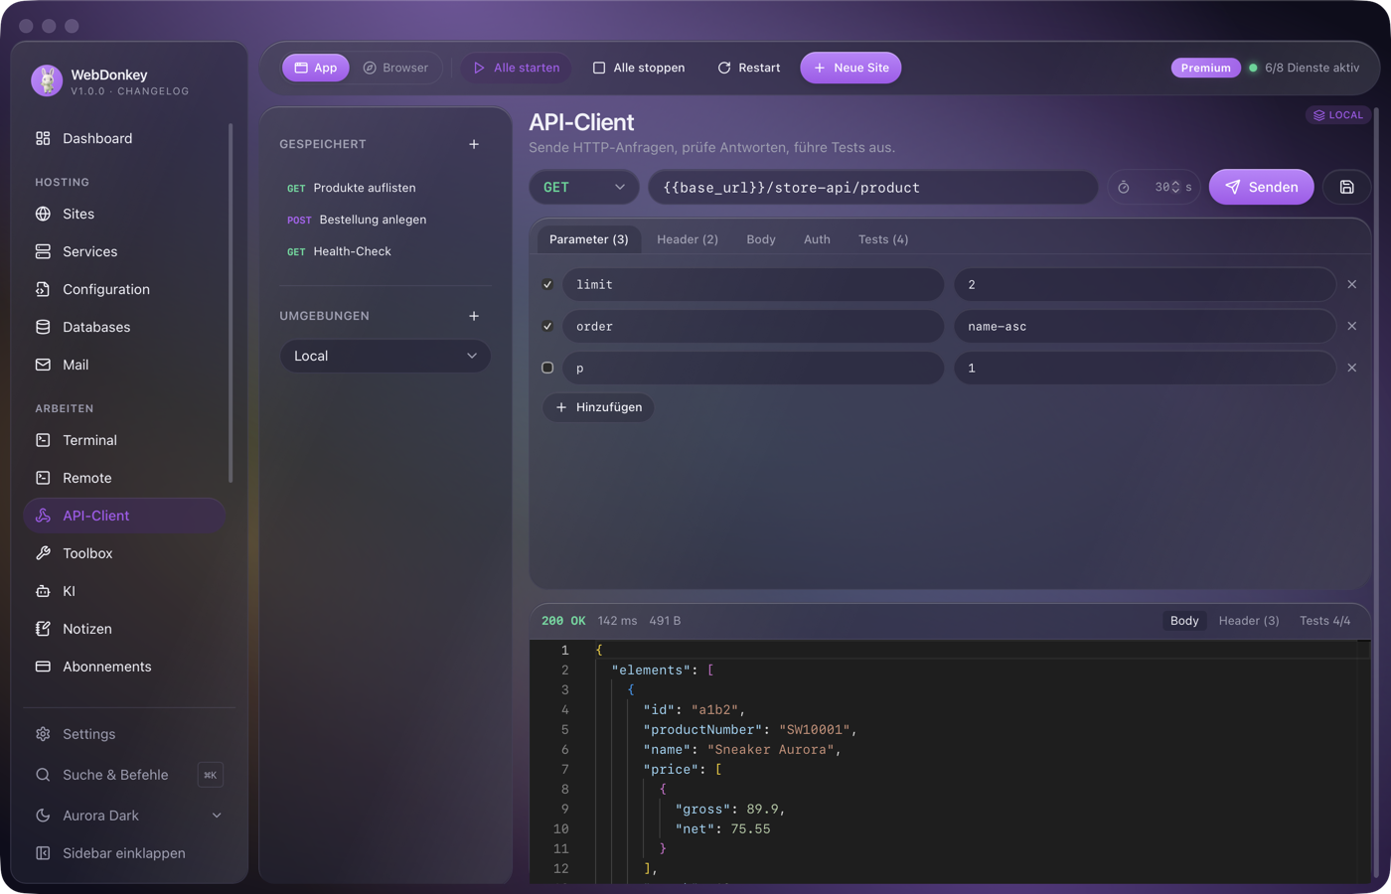This screenshot has height=894, width=1391.
Task: Open the Toolbox page
Action: click(124, 553)
